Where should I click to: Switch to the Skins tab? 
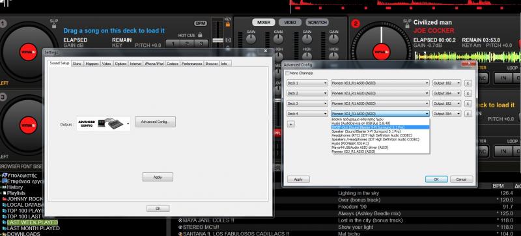(77, 64)
